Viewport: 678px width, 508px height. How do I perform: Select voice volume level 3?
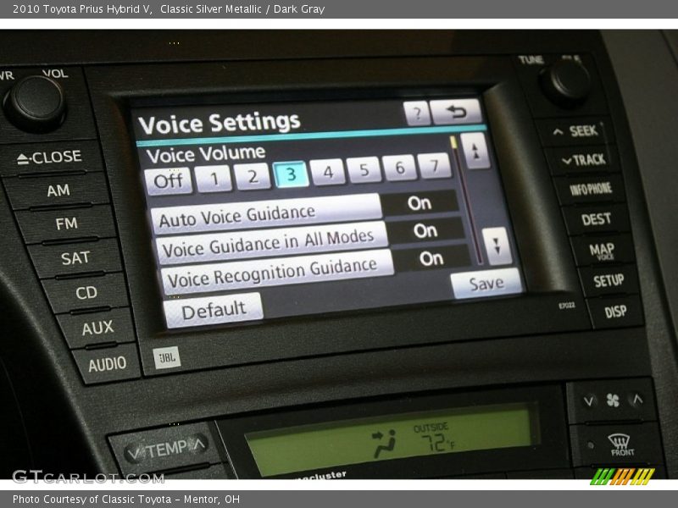pyautogui.click(x=291, y=174)
